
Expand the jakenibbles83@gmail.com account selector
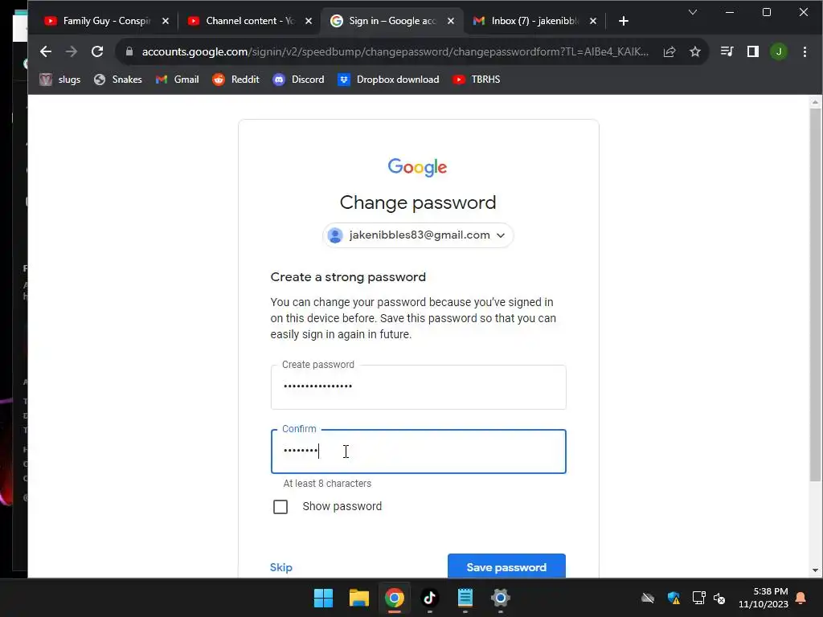tap(418, 235)
